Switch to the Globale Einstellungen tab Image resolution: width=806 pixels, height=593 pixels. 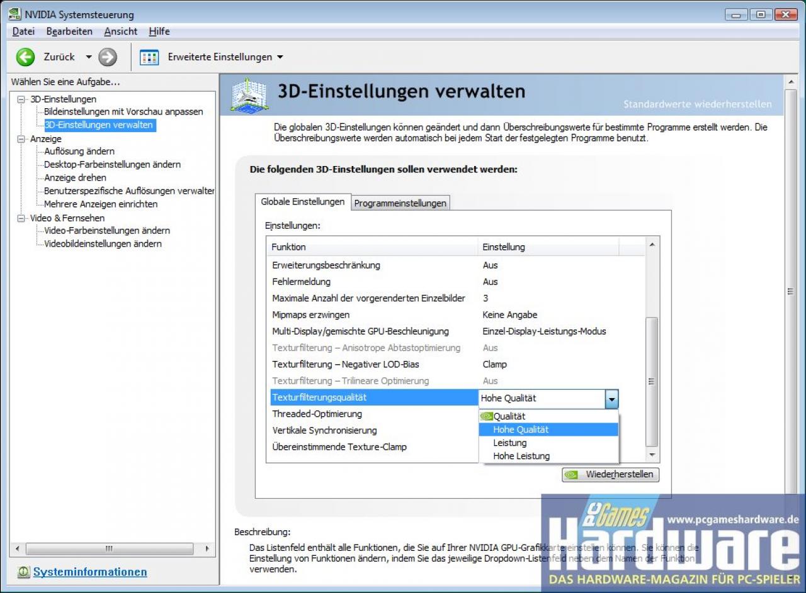[303, 202]
